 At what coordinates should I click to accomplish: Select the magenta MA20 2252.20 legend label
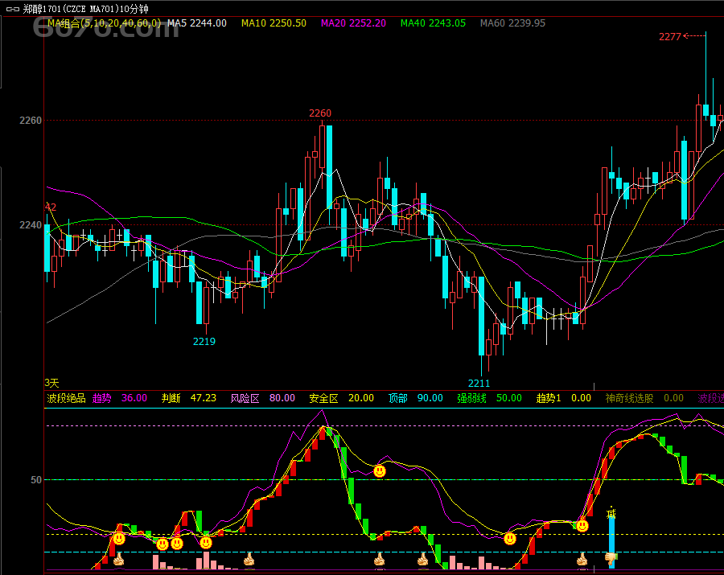(x=352, y=23)
